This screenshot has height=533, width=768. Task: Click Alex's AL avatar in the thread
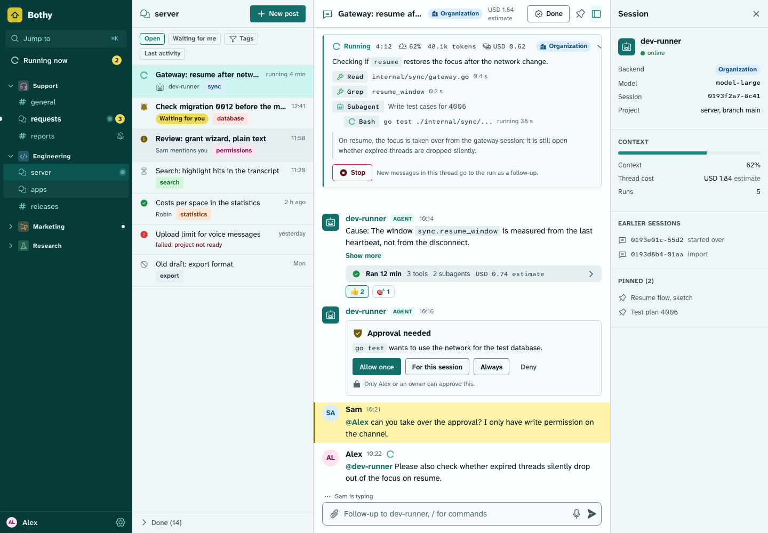(x=331, y=458)
